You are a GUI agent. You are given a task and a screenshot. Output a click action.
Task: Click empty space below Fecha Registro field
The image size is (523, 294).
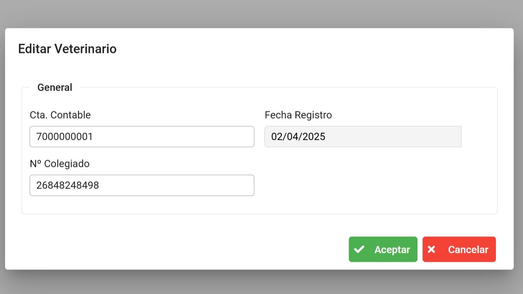click(362, 182)
